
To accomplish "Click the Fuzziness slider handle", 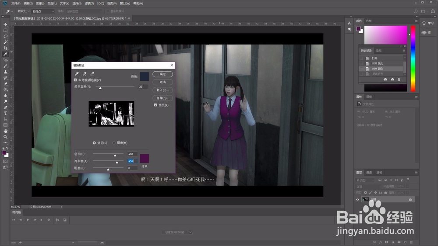I will coord(100,88).
